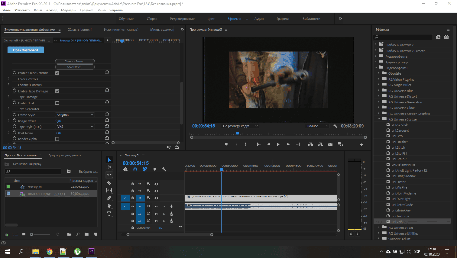Screen dimensions: 457x258
Task: Open find in project panel
Action: [x=78, y=234]
